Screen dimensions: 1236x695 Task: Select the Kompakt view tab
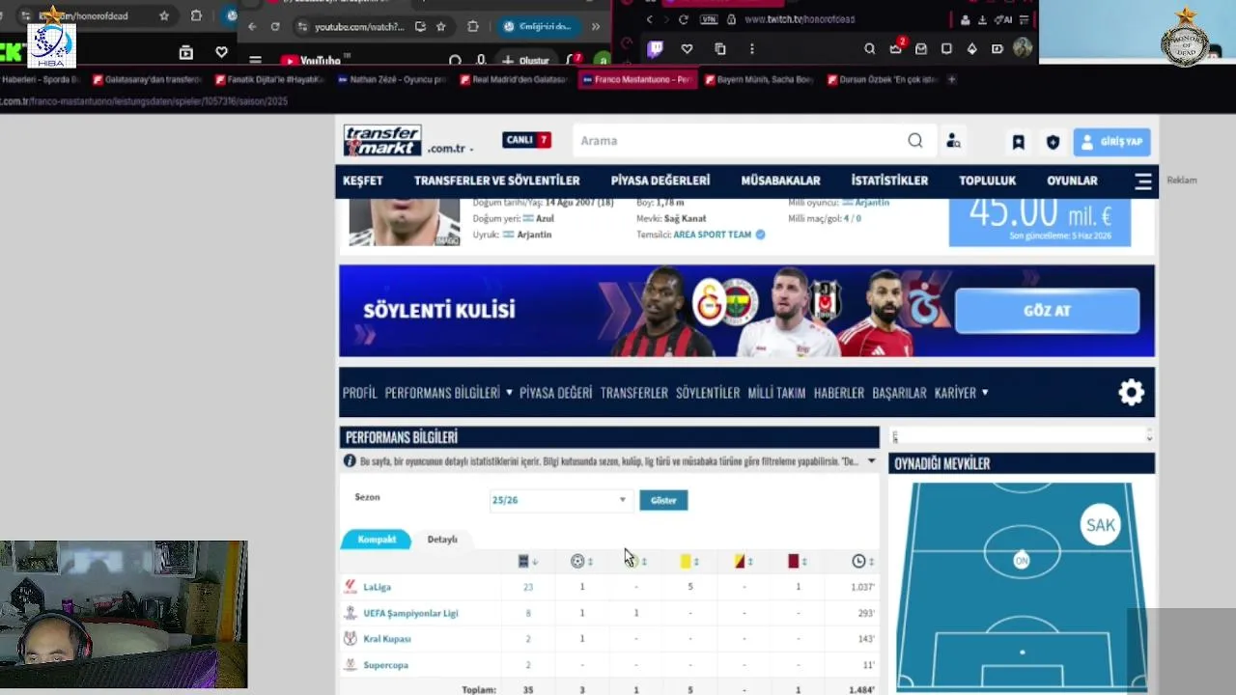point(377,540)
